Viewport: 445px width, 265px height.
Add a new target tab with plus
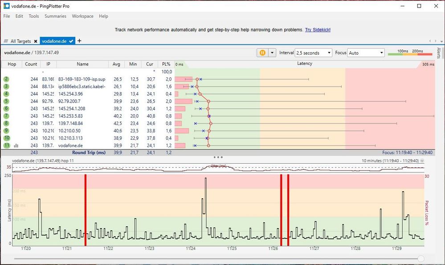click(79, 41)
